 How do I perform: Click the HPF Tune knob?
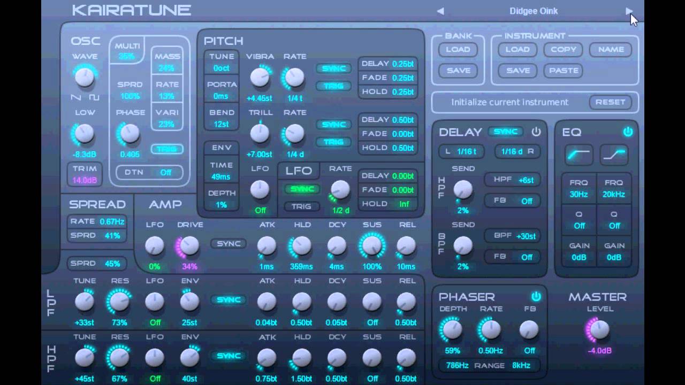tap(85, 358)
